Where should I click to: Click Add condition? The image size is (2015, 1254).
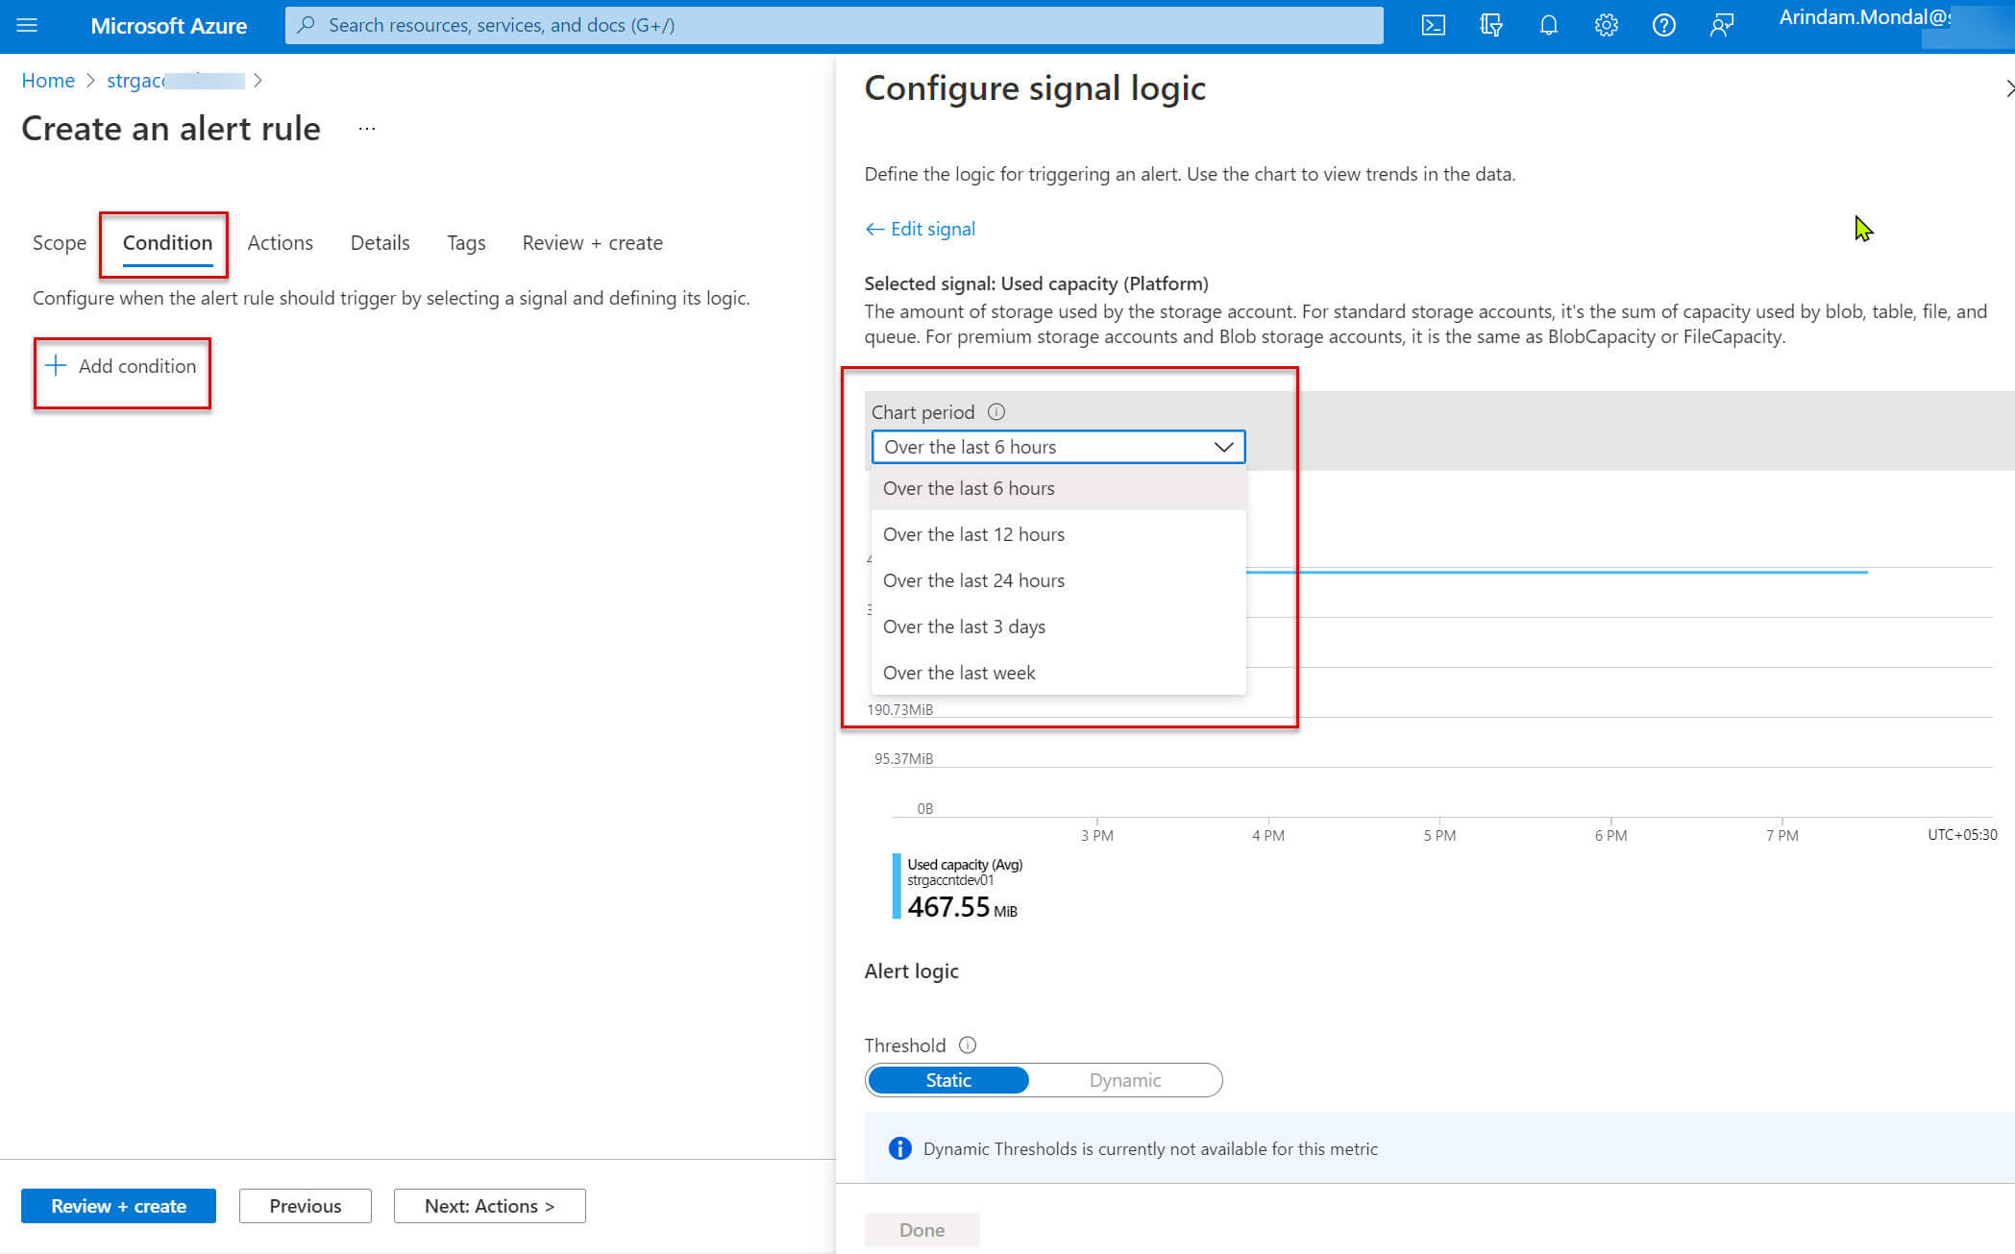[x=122, y=366]
